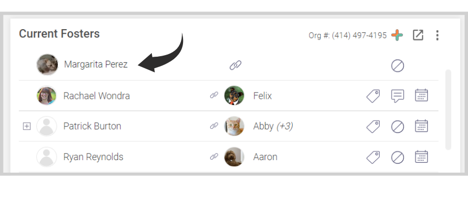Click the link icon beside Margarita Perez
The image size is (468, 208).
[236, 66]
